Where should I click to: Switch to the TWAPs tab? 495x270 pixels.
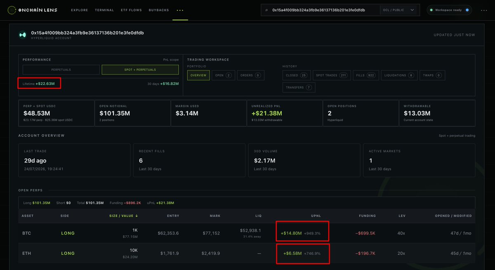coord(432,75)
